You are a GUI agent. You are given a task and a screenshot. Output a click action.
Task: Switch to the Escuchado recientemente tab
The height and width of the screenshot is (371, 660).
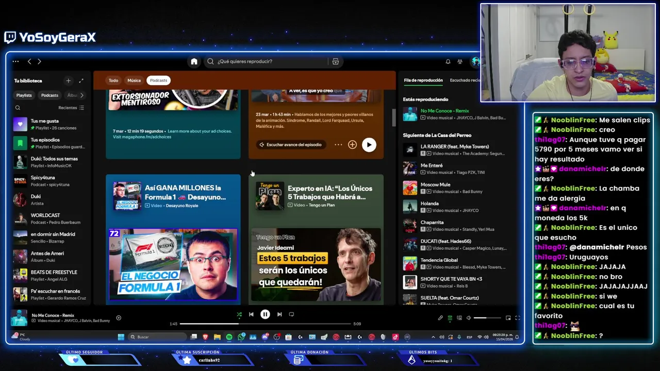click(465, 80)
